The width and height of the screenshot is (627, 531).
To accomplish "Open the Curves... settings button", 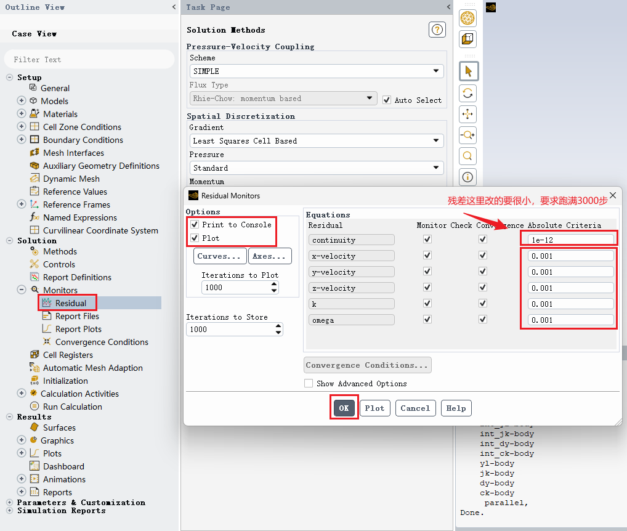I will 219,256.
